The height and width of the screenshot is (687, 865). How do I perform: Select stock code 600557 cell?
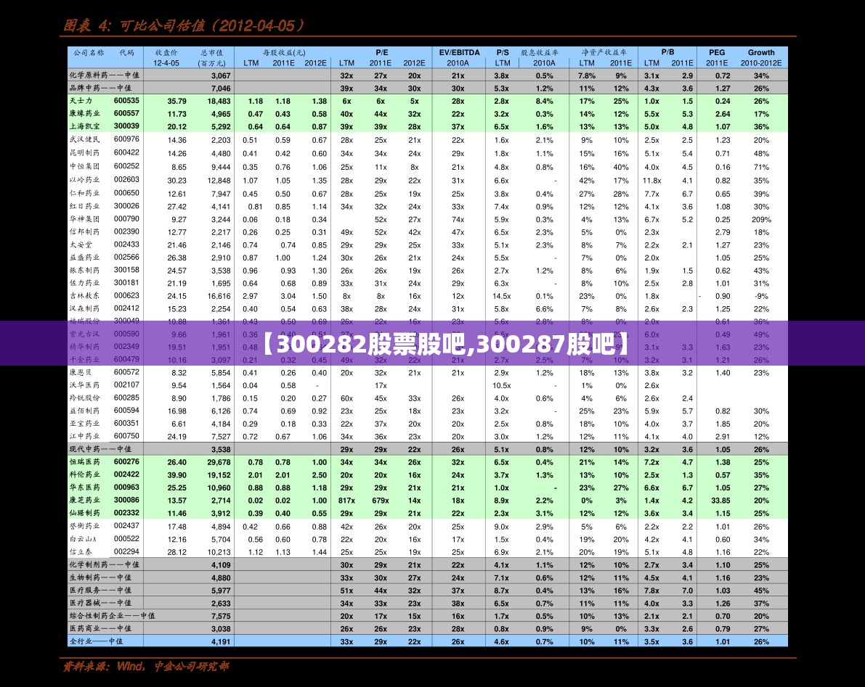pyautogui.click(x=126, y=113)
